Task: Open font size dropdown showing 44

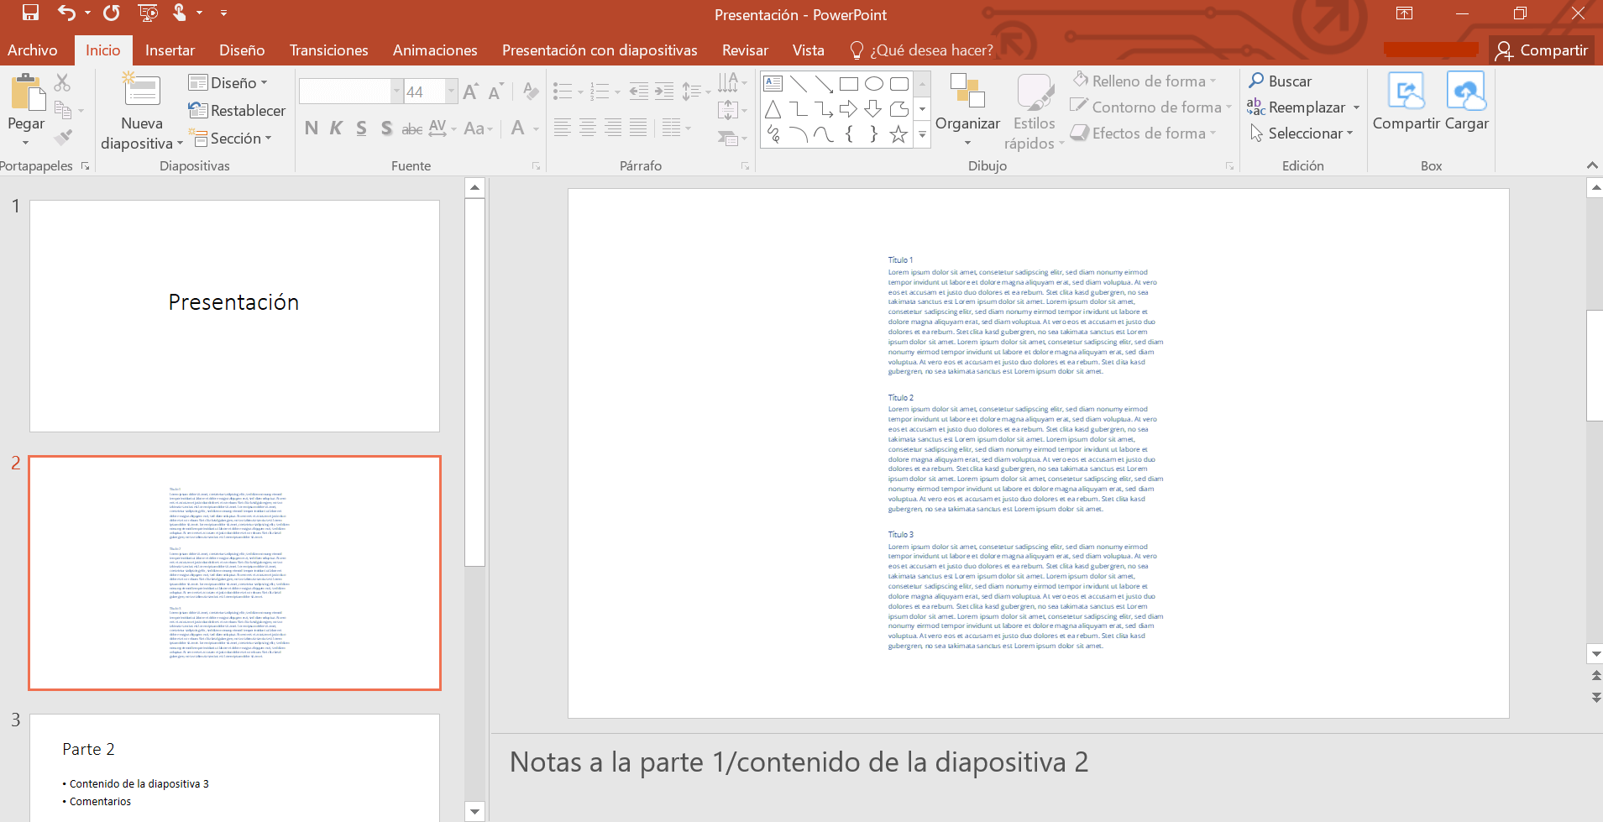Action: (x=451, y=91)
